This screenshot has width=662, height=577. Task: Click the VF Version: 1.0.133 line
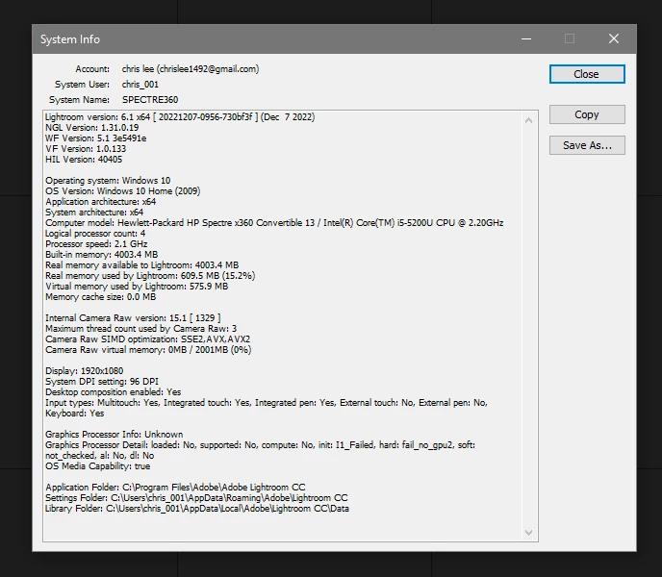click(x=86, y=148)
